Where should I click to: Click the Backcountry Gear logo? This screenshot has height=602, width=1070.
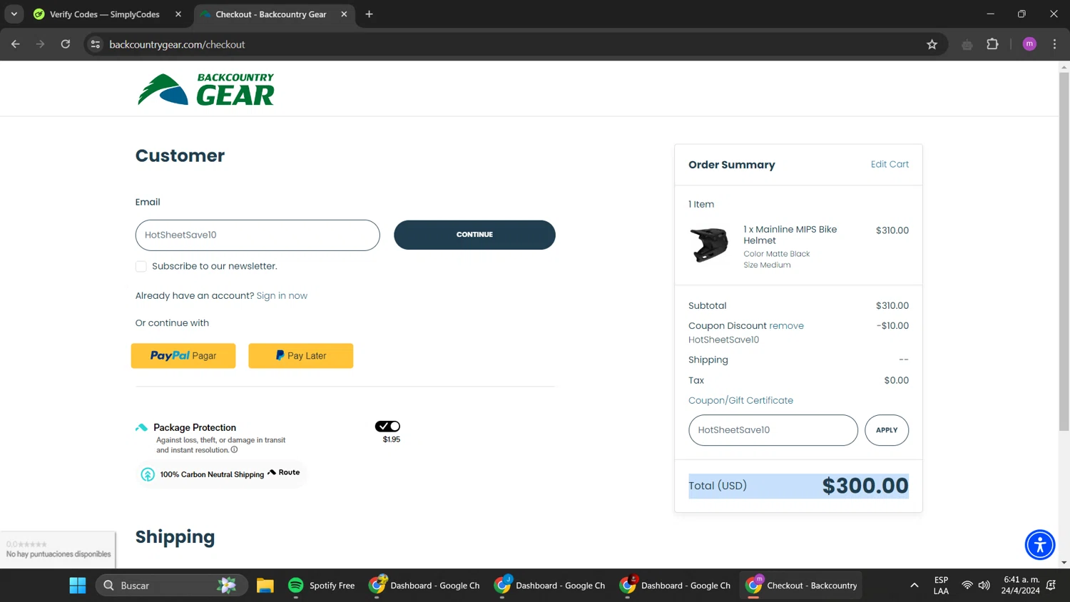205,89
